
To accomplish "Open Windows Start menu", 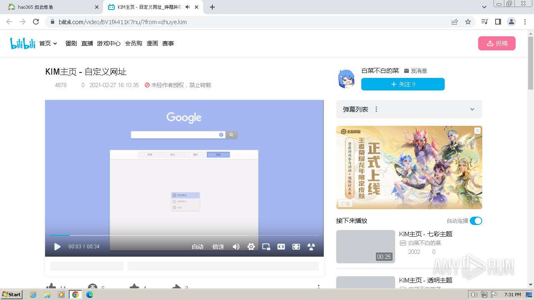I will click(x=12, y=295).
